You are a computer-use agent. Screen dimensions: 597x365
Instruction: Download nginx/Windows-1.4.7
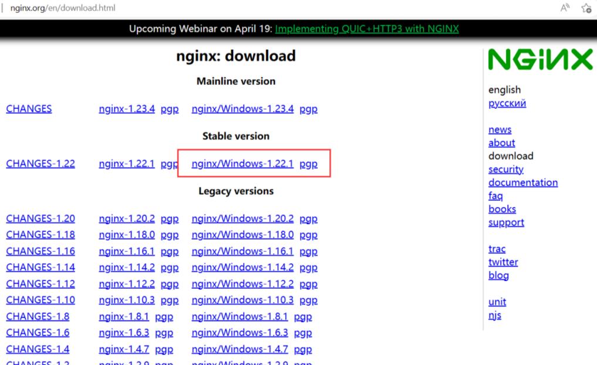click(240, 349)
